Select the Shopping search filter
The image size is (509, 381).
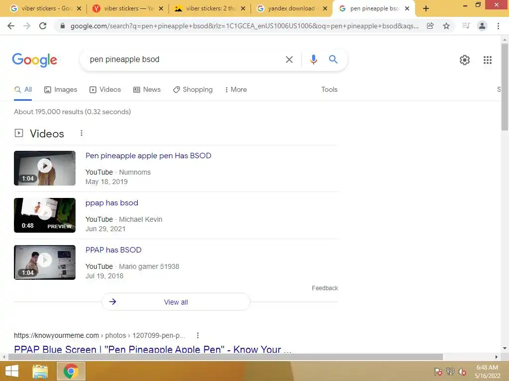point(193,90)
